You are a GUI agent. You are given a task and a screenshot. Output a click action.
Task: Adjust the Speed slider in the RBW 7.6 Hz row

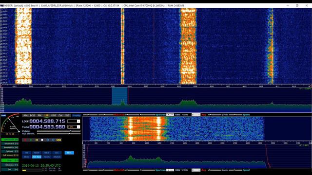click(235, 115)
